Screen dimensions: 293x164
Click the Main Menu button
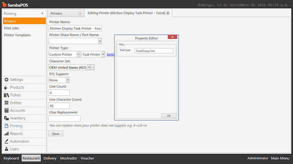click(x=280, y=158)
